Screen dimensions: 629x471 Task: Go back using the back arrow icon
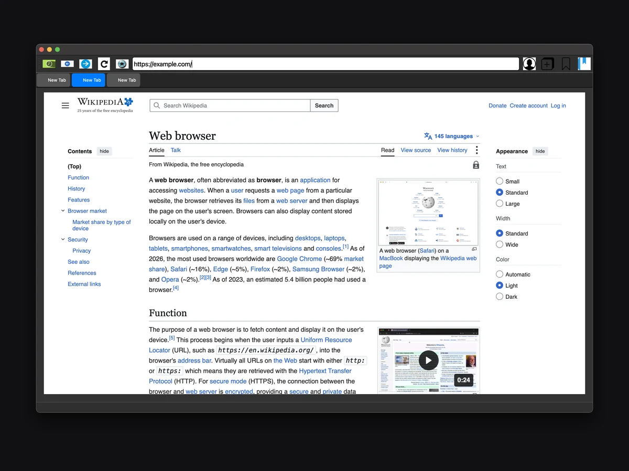[67, 64]
